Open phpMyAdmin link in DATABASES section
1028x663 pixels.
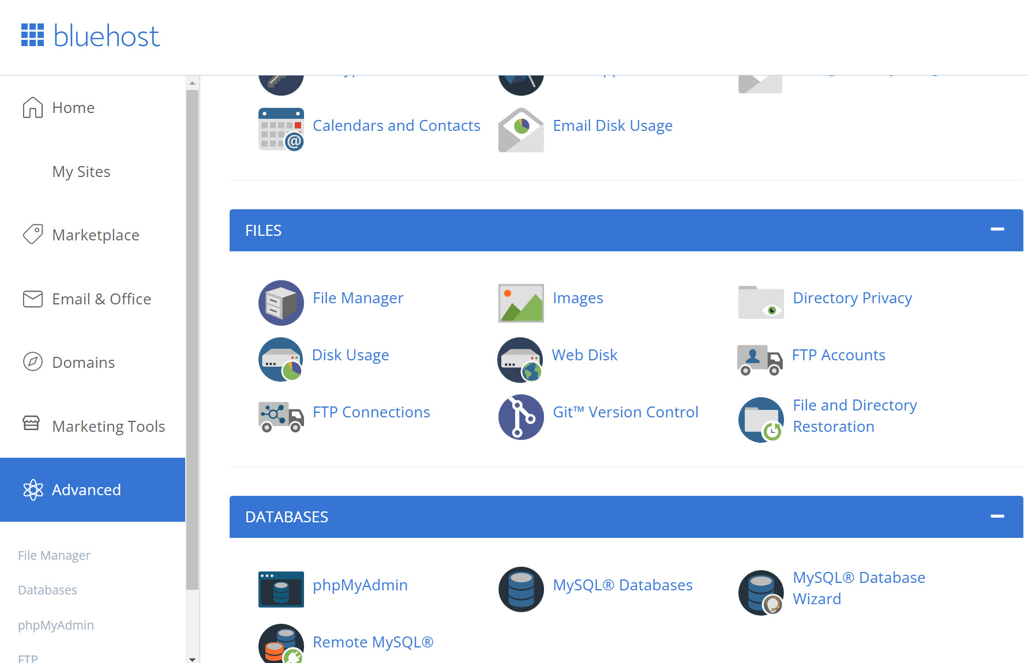(x=360, y=585)
